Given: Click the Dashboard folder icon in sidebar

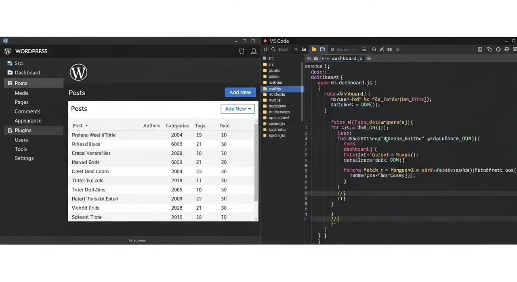Looking at the screenshot, I should click(10, 73).
